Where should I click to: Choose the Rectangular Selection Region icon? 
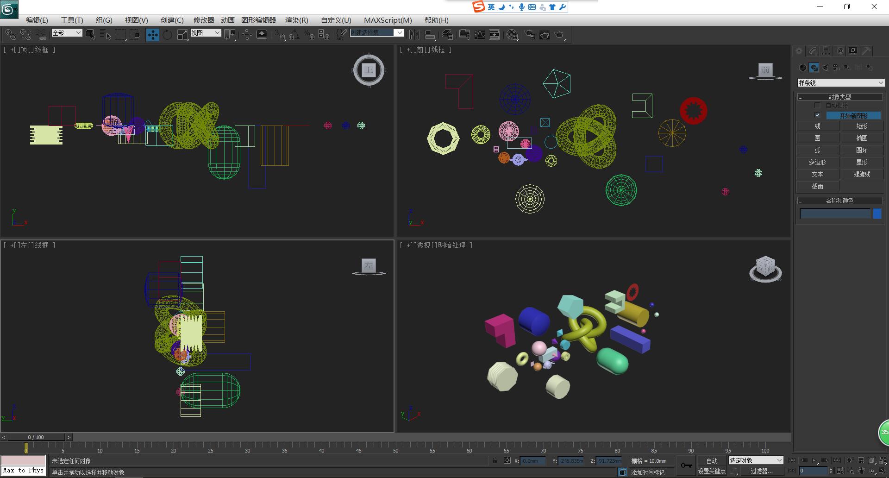[x=120, y=35]
